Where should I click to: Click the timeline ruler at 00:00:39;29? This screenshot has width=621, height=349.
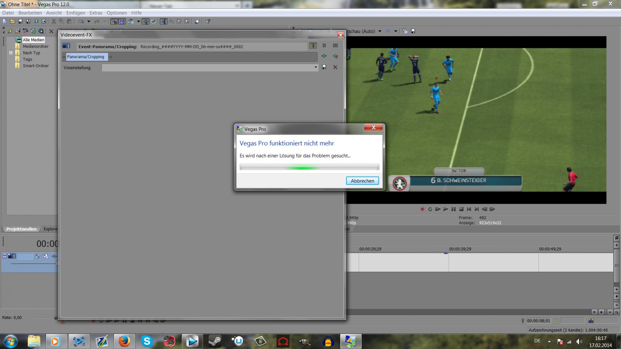[460, 249]
